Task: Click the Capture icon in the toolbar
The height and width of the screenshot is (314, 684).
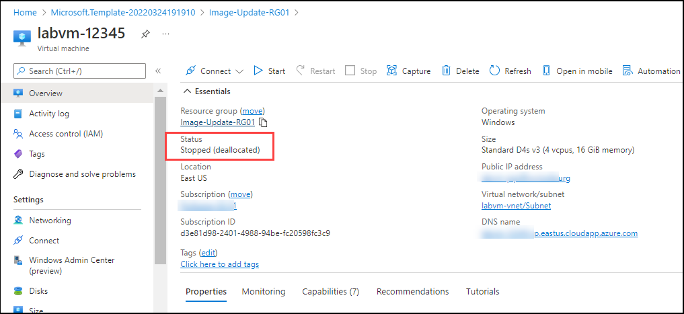Action: point(392,71)
